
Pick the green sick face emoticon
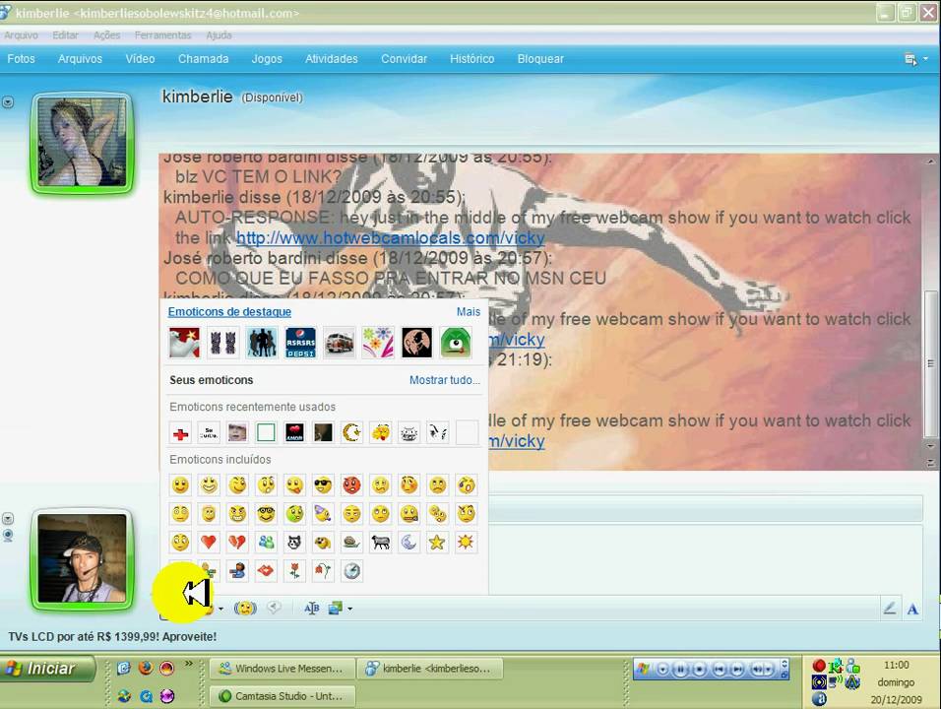coord(294,514)
